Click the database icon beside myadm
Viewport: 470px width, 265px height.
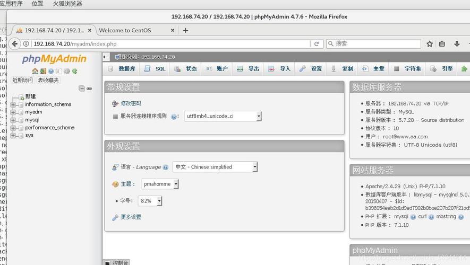(x=21, y=112)
